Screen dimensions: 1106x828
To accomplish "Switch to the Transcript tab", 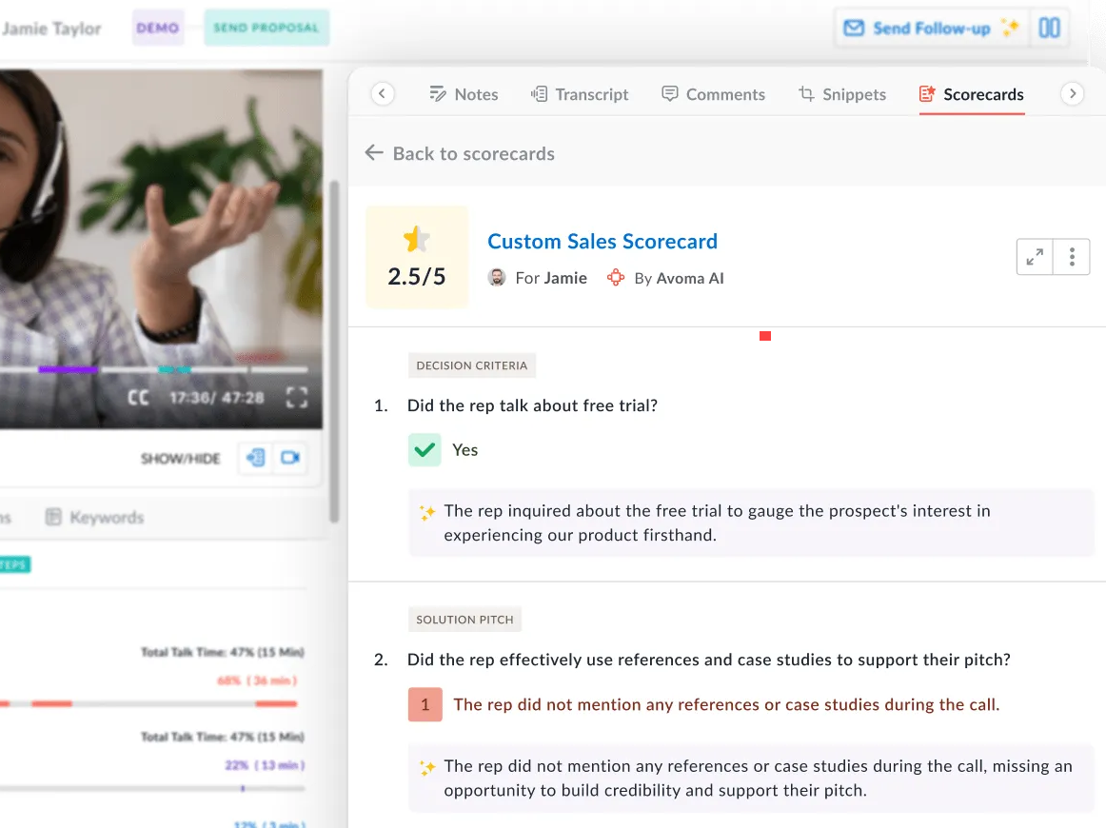I will tap(579, 94).
